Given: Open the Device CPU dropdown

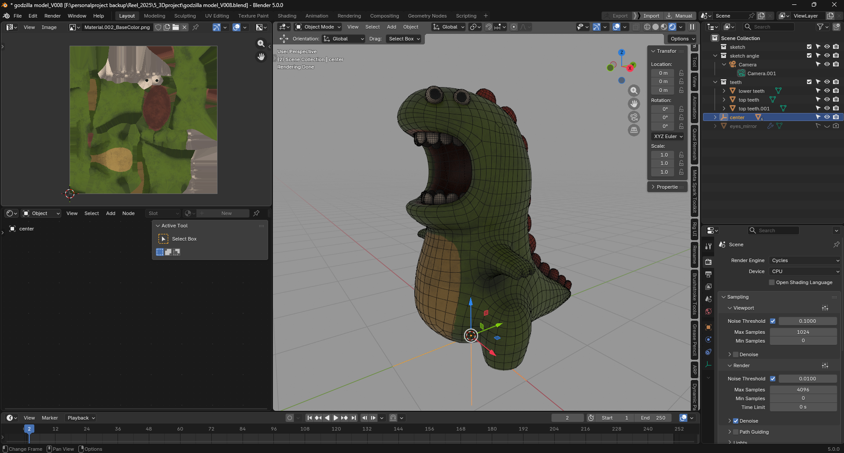Looking at the screenshot, I should [x=805, y=271].
